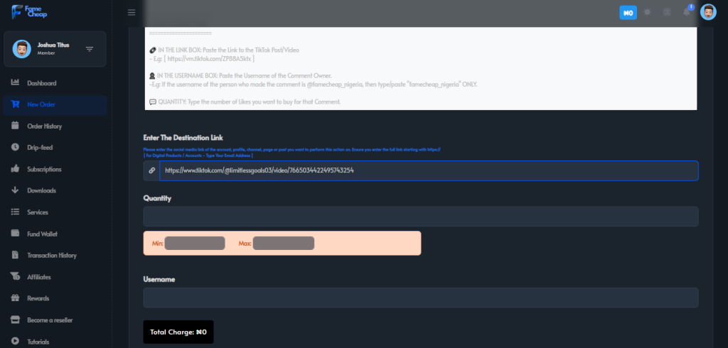This screenshot has width=728, height=348.
Task: Click the Transaction History receipt icon
Action: (16, 255)
